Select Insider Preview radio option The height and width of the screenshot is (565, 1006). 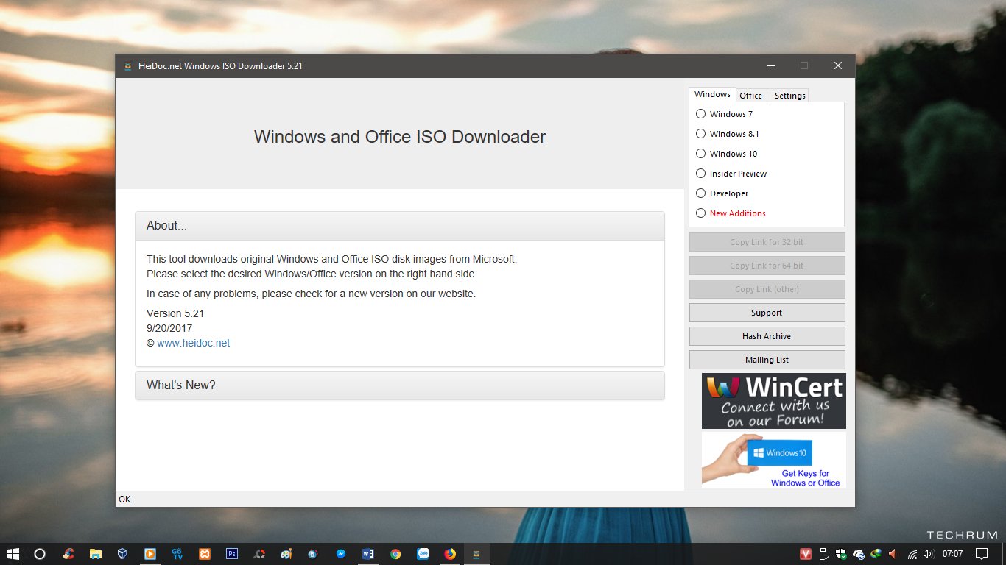pyautogui.click(x=731, y=174)
